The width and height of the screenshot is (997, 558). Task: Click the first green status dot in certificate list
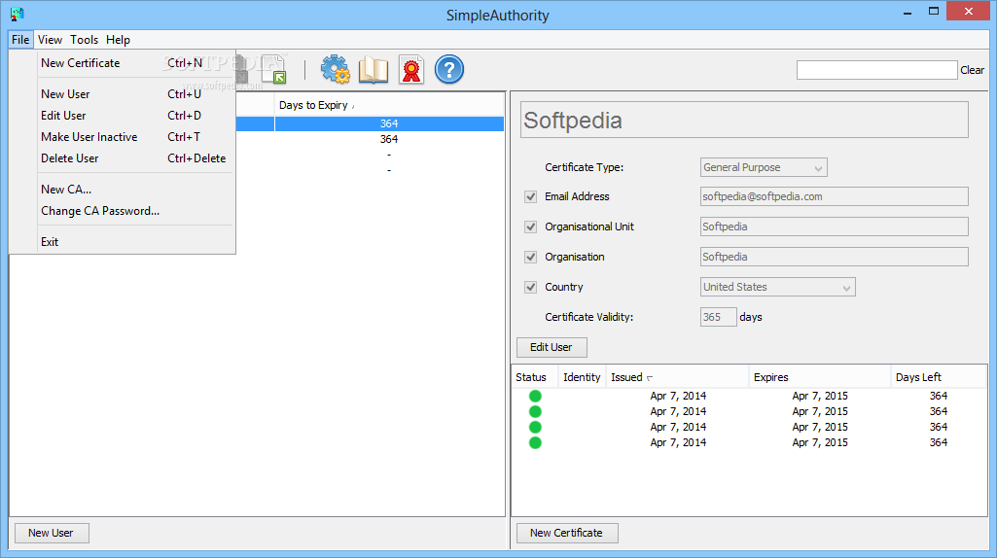coord(535,396)
